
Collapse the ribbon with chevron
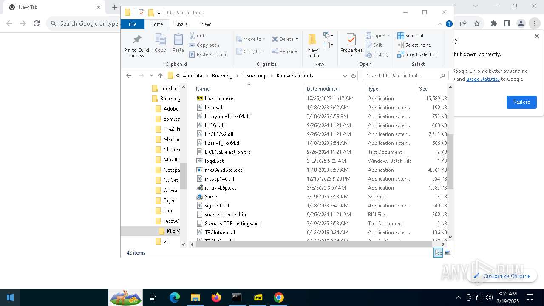point(440,24)
